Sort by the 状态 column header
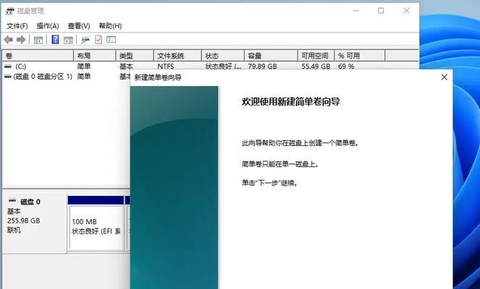Viewport: 480px width, 289px height. click(222, 56)
